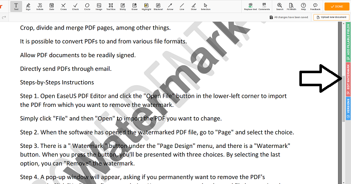The height and width of the screenshot is (184, 351).
Task: Add a Sticky note
Action: click(x=123, y=7)
